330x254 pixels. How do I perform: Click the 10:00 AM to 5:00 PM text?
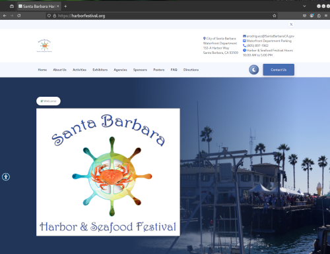[257, 55]
